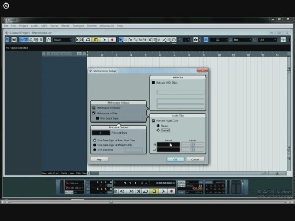This screenshot has height=221, width=295.
Task: Toggle the Snap button in toolbar
Action: tap(206, 40)
